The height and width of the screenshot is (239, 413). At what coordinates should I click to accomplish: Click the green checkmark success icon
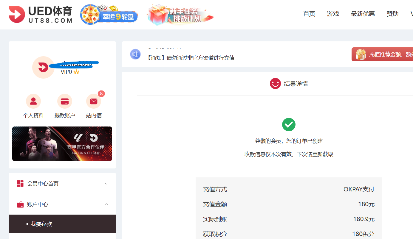289,124
